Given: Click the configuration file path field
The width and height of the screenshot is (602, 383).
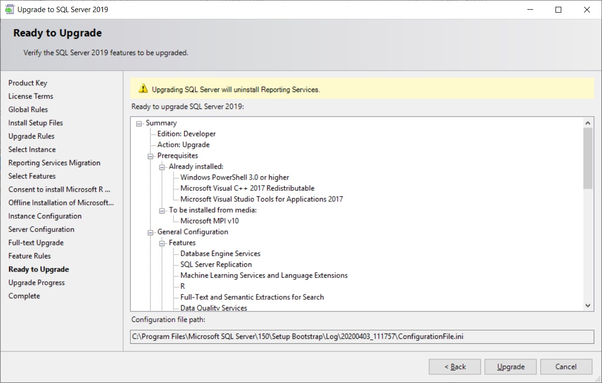Looking at the screenshot, I should click(362, 337).
